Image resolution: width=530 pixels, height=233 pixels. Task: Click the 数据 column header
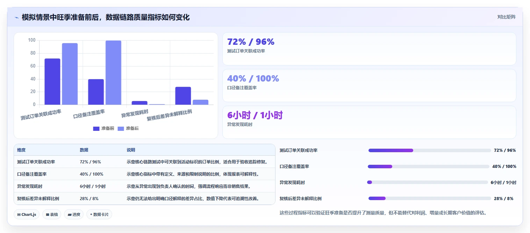[x=84, y=150]
